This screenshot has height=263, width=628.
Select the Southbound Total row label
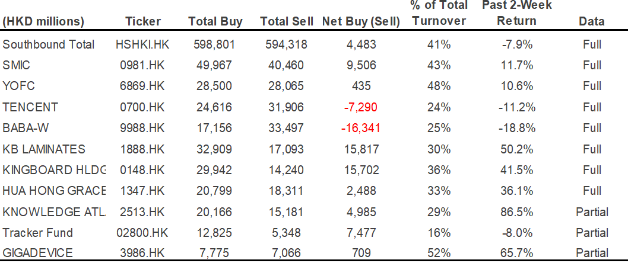[49, 44]
